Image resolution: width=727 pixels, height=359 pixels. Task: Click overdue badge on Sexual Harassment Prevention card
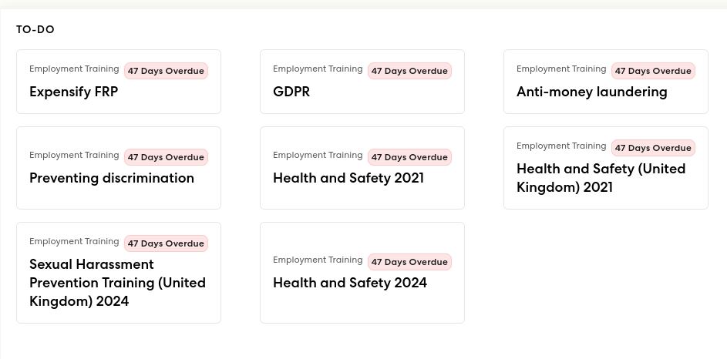click(x=166, y=243)
